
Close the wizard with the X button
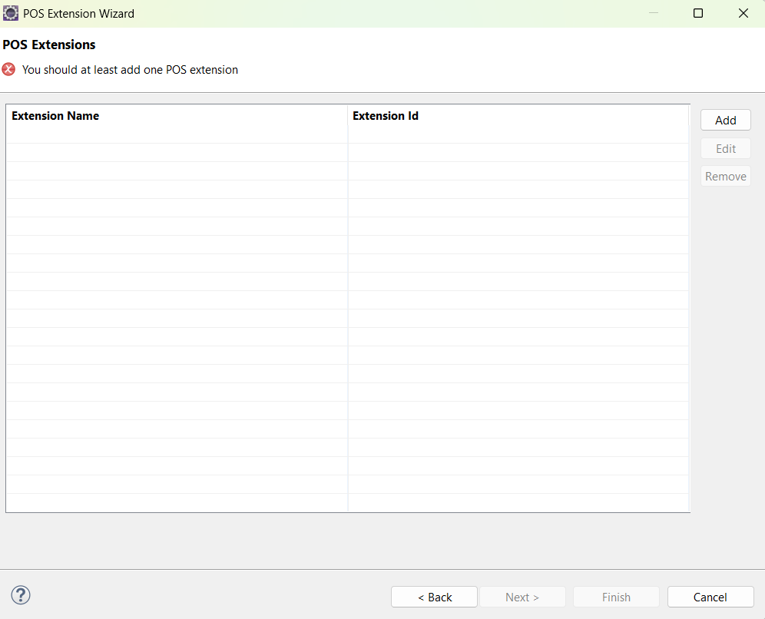pos(743,13)
